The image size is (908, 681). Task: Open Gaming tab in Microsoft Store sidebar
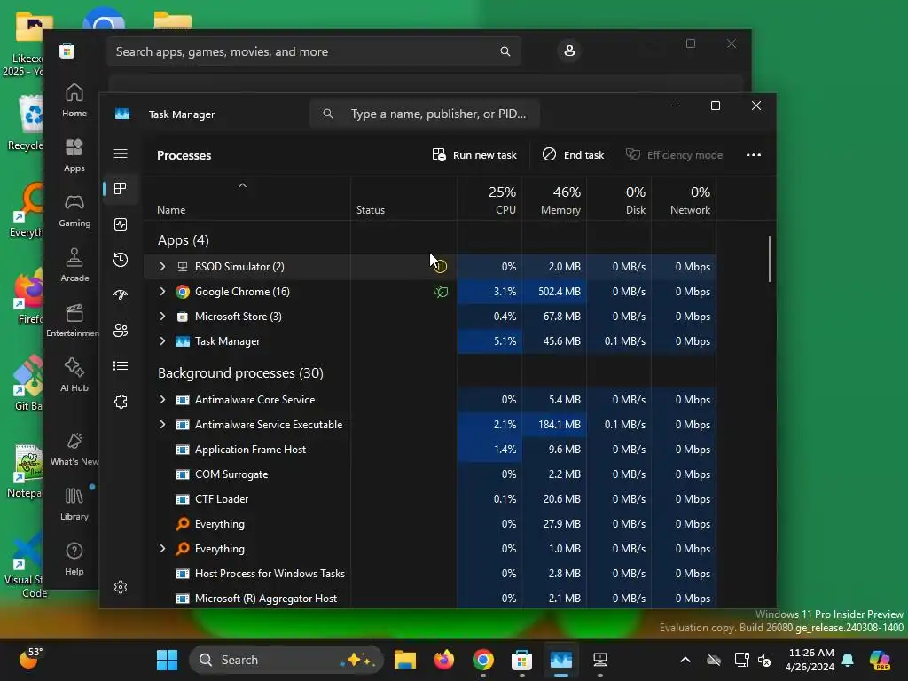[x=74, y=210]
